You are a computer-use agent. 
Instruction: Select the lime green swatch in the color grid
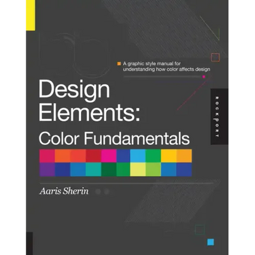(x=153, y=169)
